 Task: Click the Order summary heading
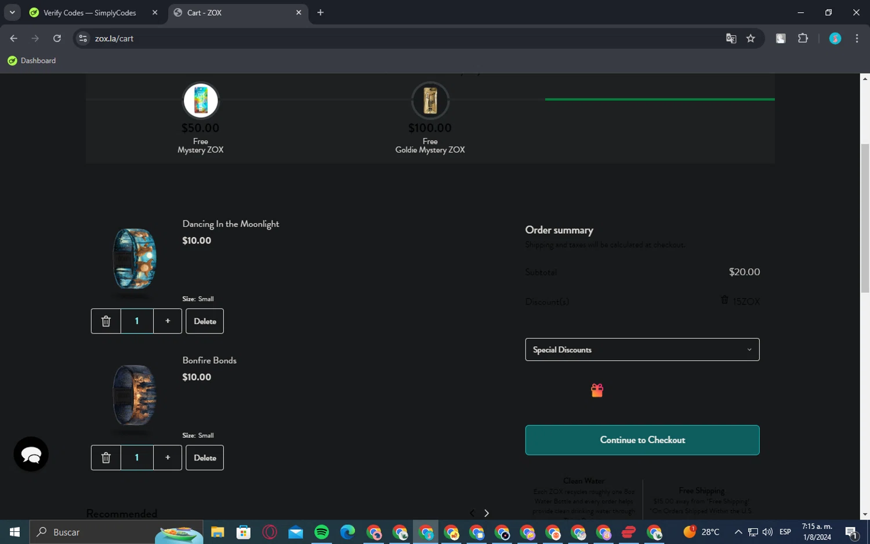pyautogui.click(x=559, y=230)
